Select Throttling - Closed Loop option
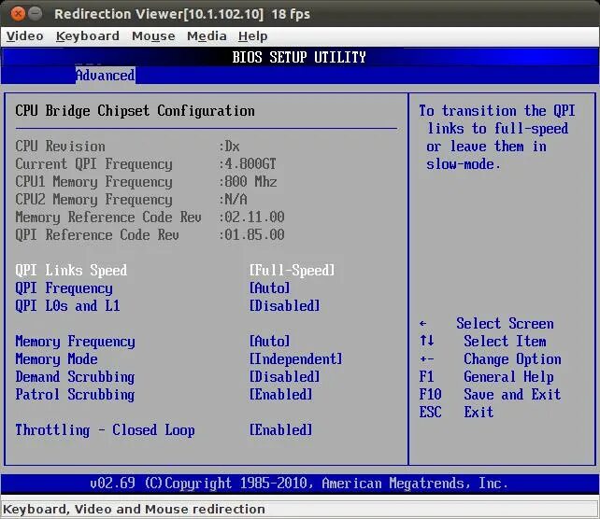The height and width of the screenshot is (519, 600). point(106,430)
